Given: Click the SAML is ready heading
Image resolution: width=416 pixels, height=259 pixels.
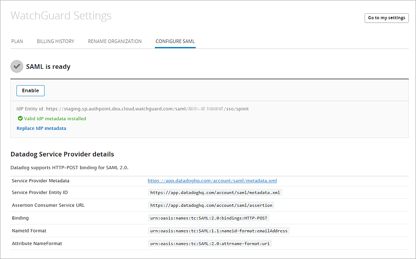Looking at the screenshot, I should point(48,67).
